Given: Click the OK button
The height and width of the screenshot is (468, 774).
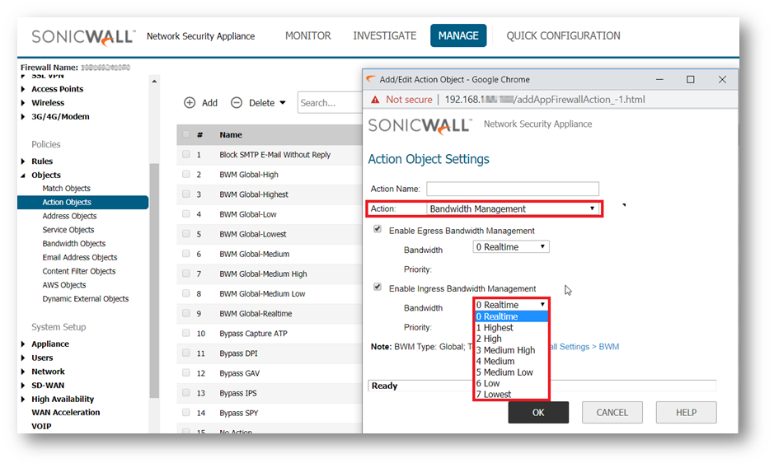Looking at the screenshot, I should pos(538,412).
